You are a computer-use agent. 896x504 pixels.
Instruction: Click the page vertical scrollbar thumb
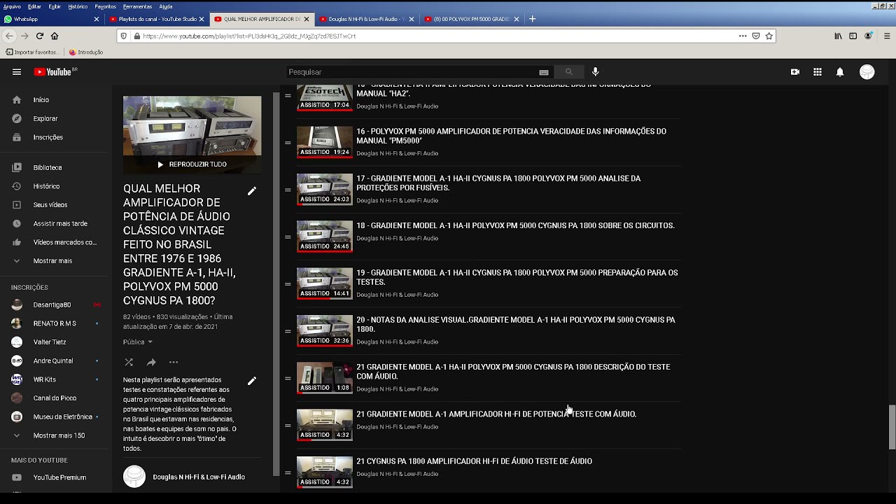coord(892,427)
